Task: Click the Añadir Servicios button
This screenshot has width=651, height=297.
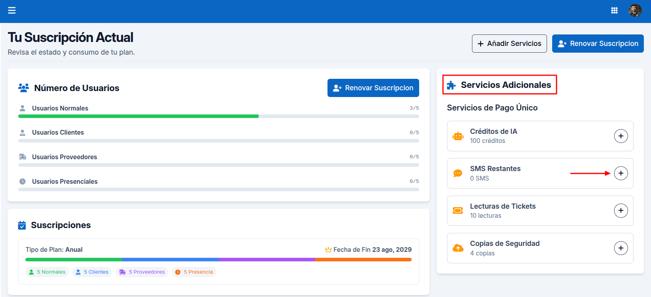Action: [509, 44]
